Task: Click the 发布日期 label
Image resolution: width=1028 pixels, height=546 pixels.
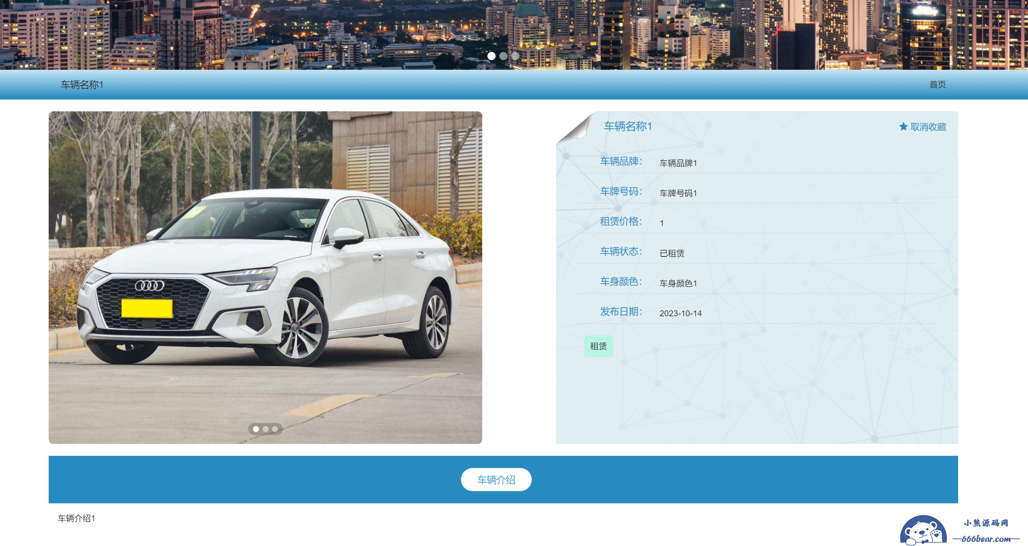Action: tap(621, 311)
